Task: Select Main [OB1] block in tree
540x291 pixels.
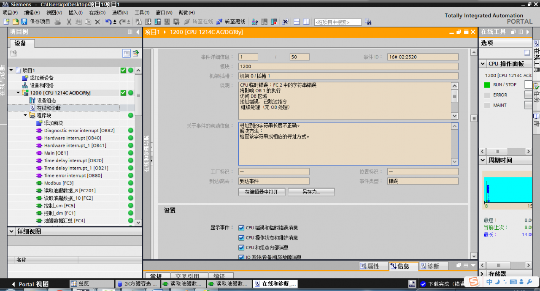Action: coord(56,153)
